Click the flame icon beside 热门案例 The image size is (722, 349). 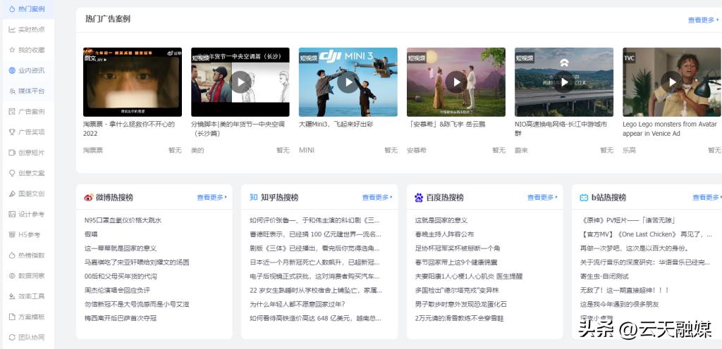point(12,9)
